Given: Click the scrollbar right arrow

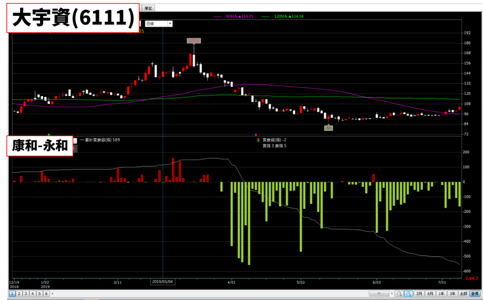Looking at the screenshot, I should tap(392, 294).
